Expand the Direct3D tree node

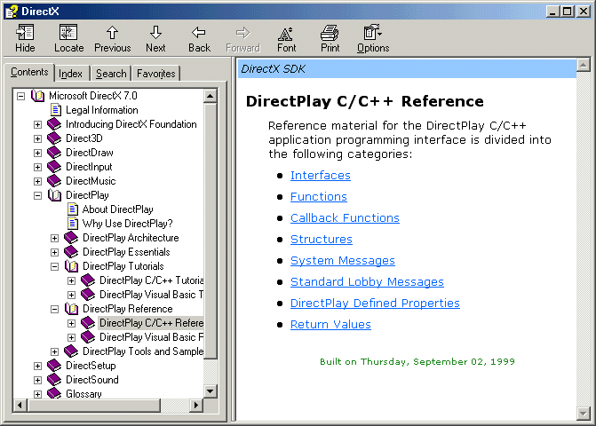click(x=37, y=138)
